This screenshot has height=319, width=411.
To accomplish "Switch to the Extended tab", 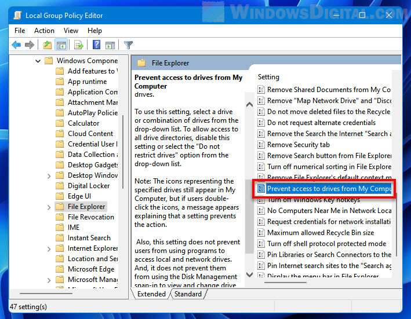I will pyautogui.click(x=151, y=294).
